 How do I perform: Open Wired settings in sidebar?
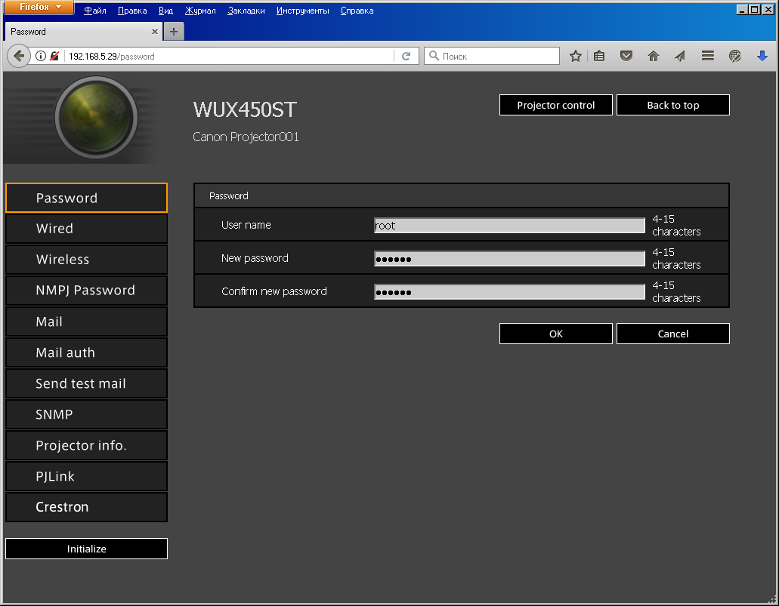click(x=86, y=229)
